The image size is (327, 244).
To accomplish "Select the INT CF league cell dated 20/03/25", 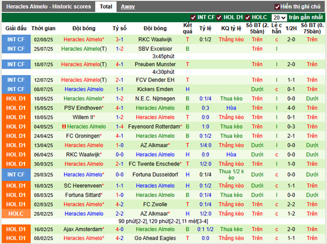I will 16,174.
